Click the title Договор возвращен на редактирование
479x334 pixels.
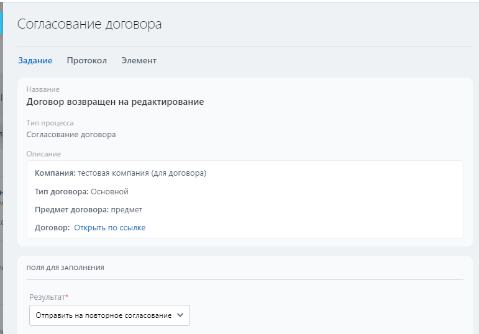pos(115,102)
